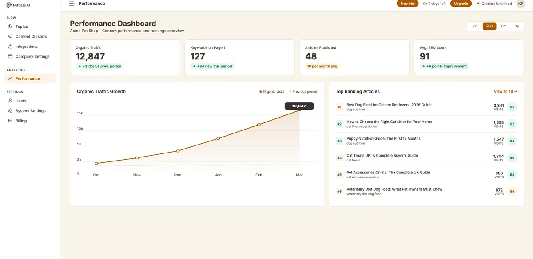Click the Petbase AI logo
Screen dimensions: 533x259
pyautogui.click(x=19, y=5)
